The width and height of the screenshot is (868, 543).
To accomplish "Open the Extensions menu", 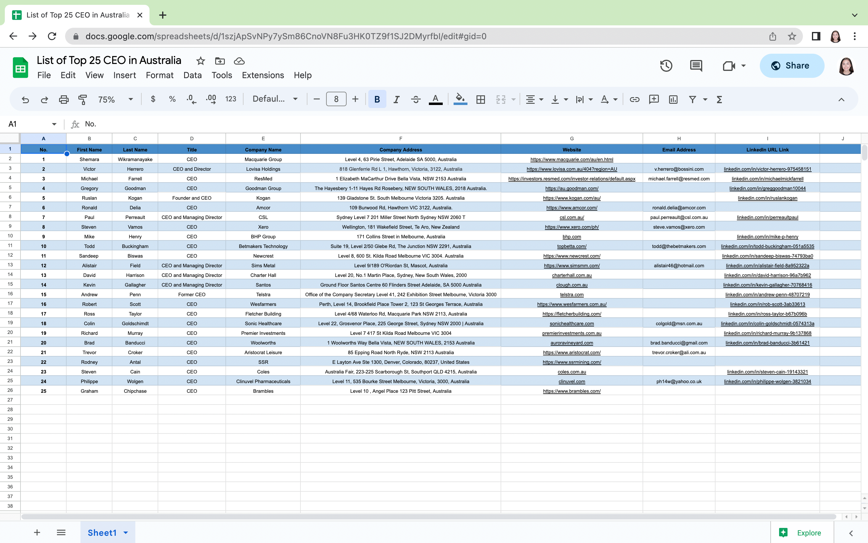I will 263,75.
